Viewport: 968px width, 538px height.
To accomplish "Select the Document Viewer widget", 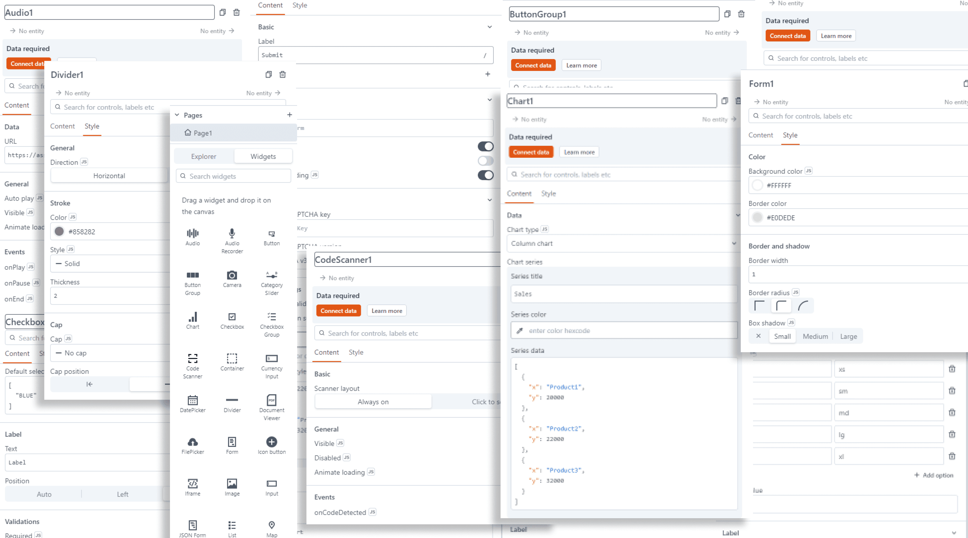I will [x=271, y=407].
